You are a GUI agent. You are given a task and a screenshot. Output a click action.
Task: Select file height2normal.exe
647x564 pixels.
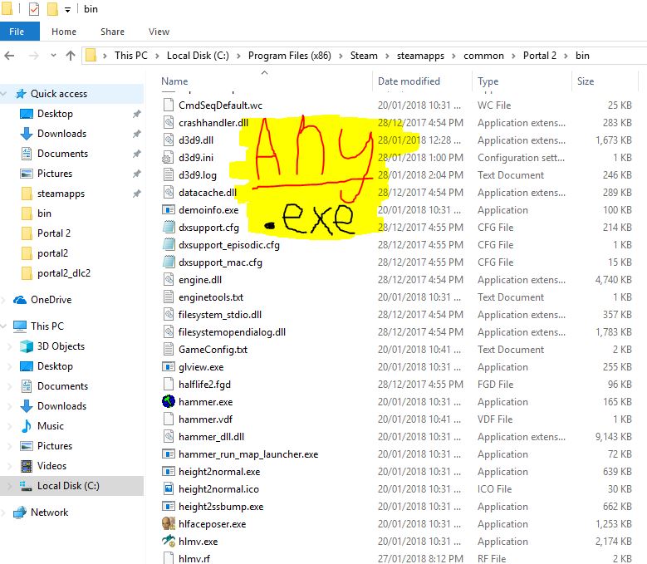coord(219,472)
